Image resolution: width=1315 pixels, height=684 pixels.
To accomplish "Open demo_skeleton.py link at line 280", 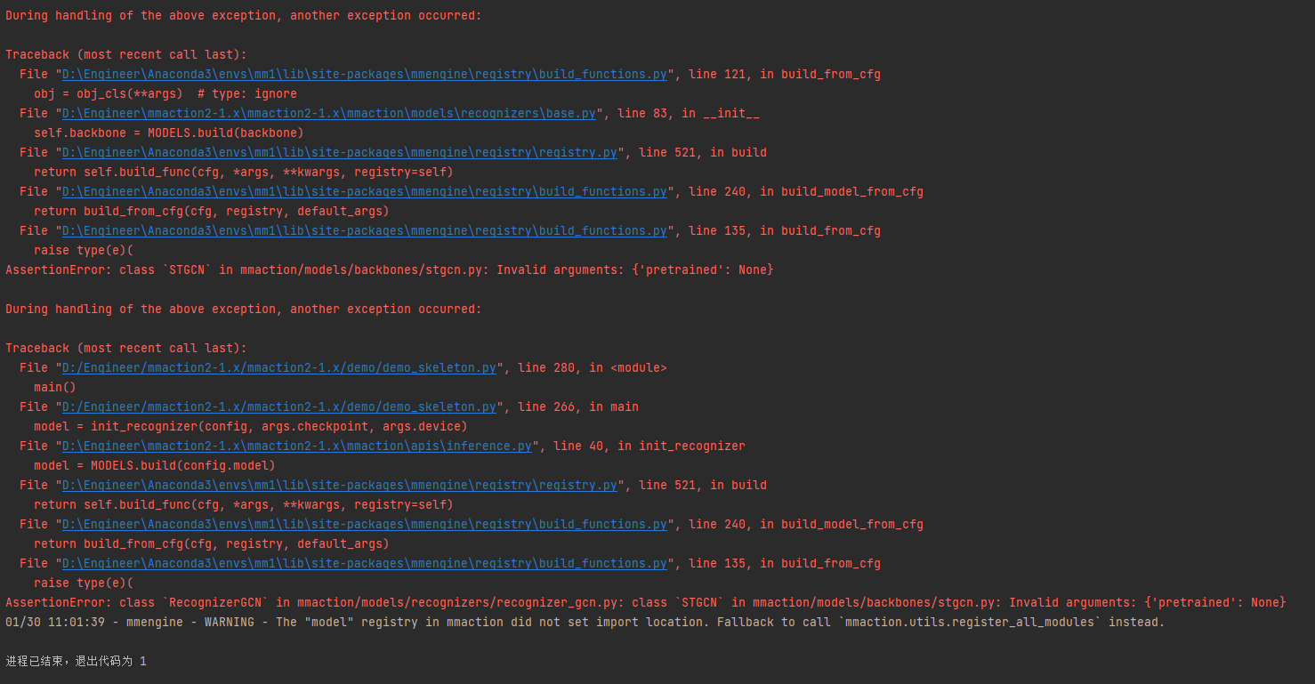I will [x=278, y=367].
